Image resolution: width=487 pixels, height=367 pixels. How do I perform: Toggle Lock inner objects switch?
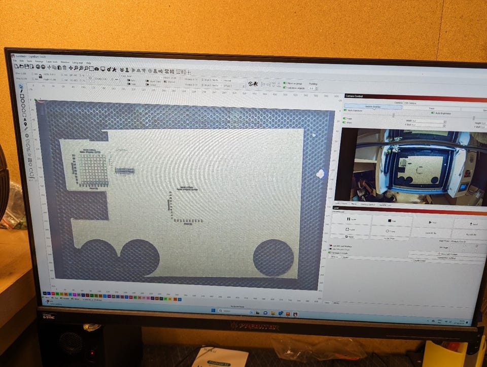(x=285, y=88)
